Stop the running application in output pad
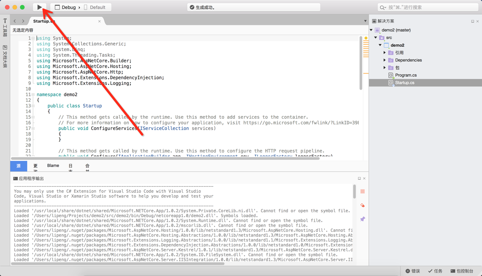Image resolution: width=482 pixels, height=276 pixels. pos(363,191)
